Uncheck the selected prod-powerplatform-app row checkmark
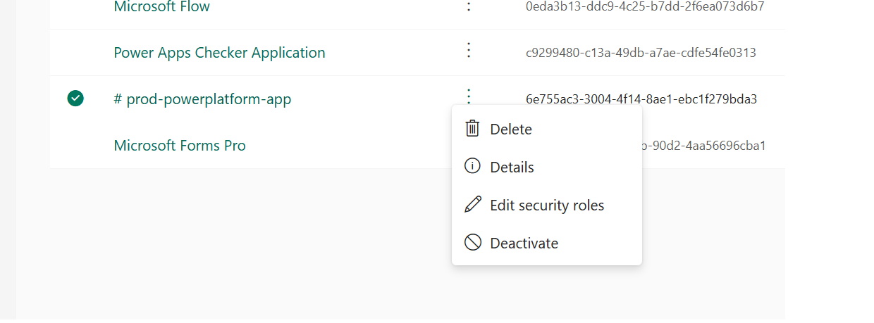 75,99
